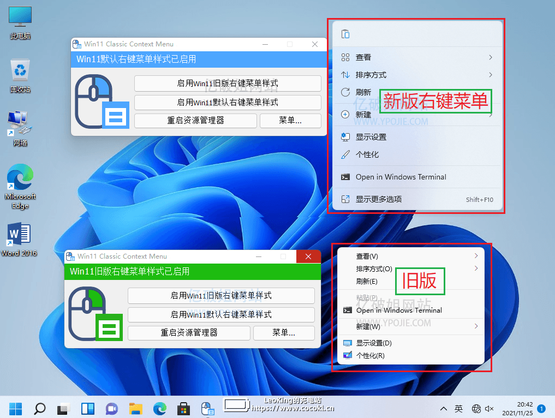Open Task View on the taskbar
Viewport: 555px width, 418px height.
[x=64, y=409]
